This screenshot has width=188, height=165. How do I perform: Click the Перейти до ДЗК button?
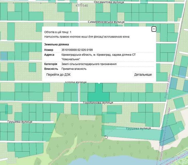click(58, 75)
